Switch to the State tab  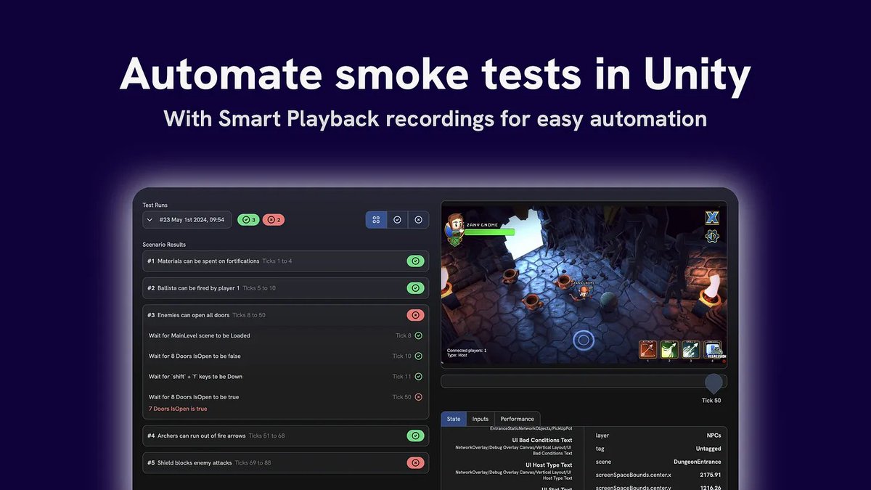coord(454,419)
